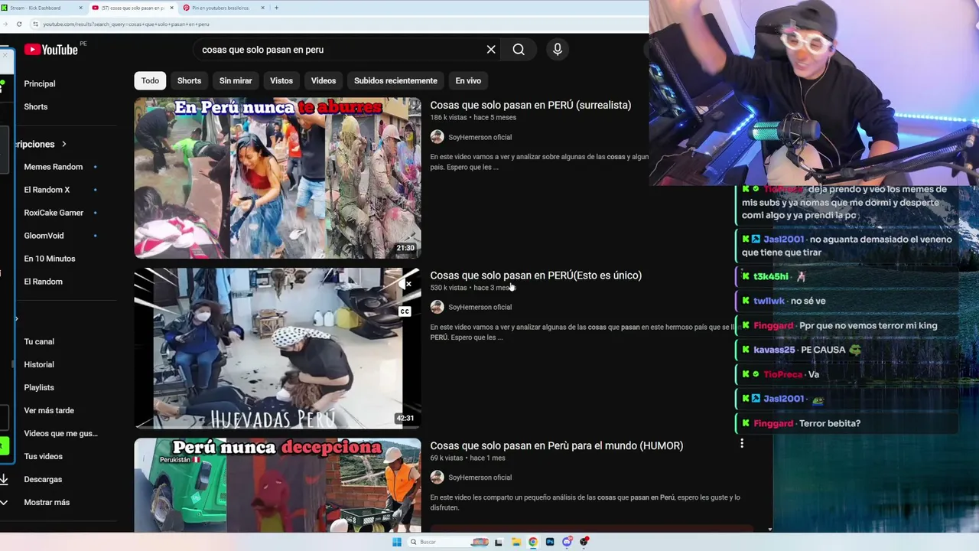Open the Windows Start menu
This screenshot has width=979, height=551.
[x=396, y=542]
